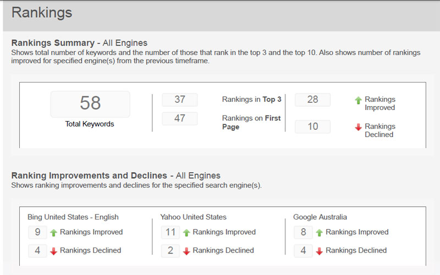This screenshot has width=440, height=275.
Task: Click the Bing United States - English heading
Action: [x=73, y=217]
